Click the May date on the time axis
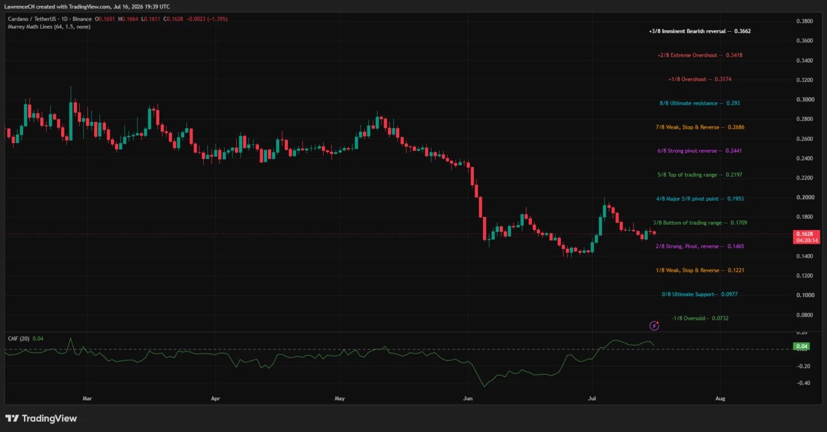 [x=340, y=398]
